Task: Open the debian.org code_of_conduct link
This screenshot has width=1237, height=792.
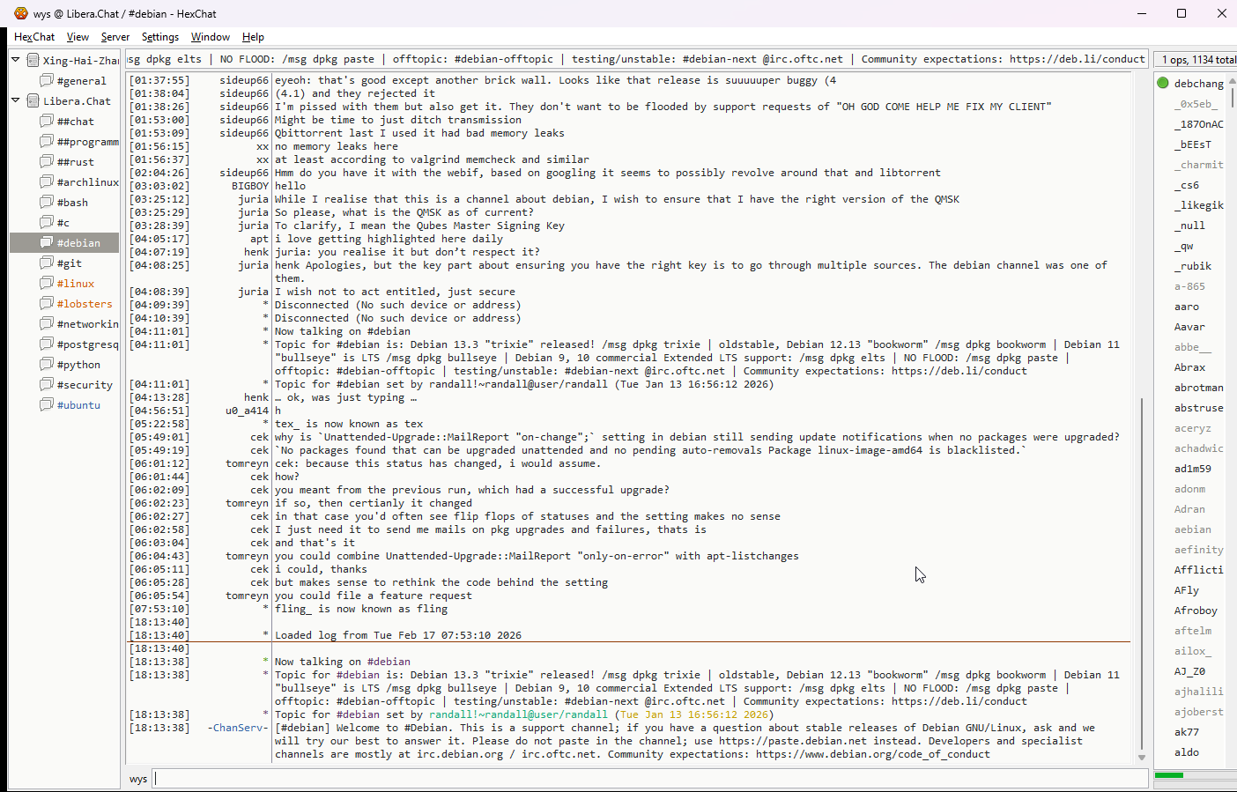Action: (x=873, y=754)
